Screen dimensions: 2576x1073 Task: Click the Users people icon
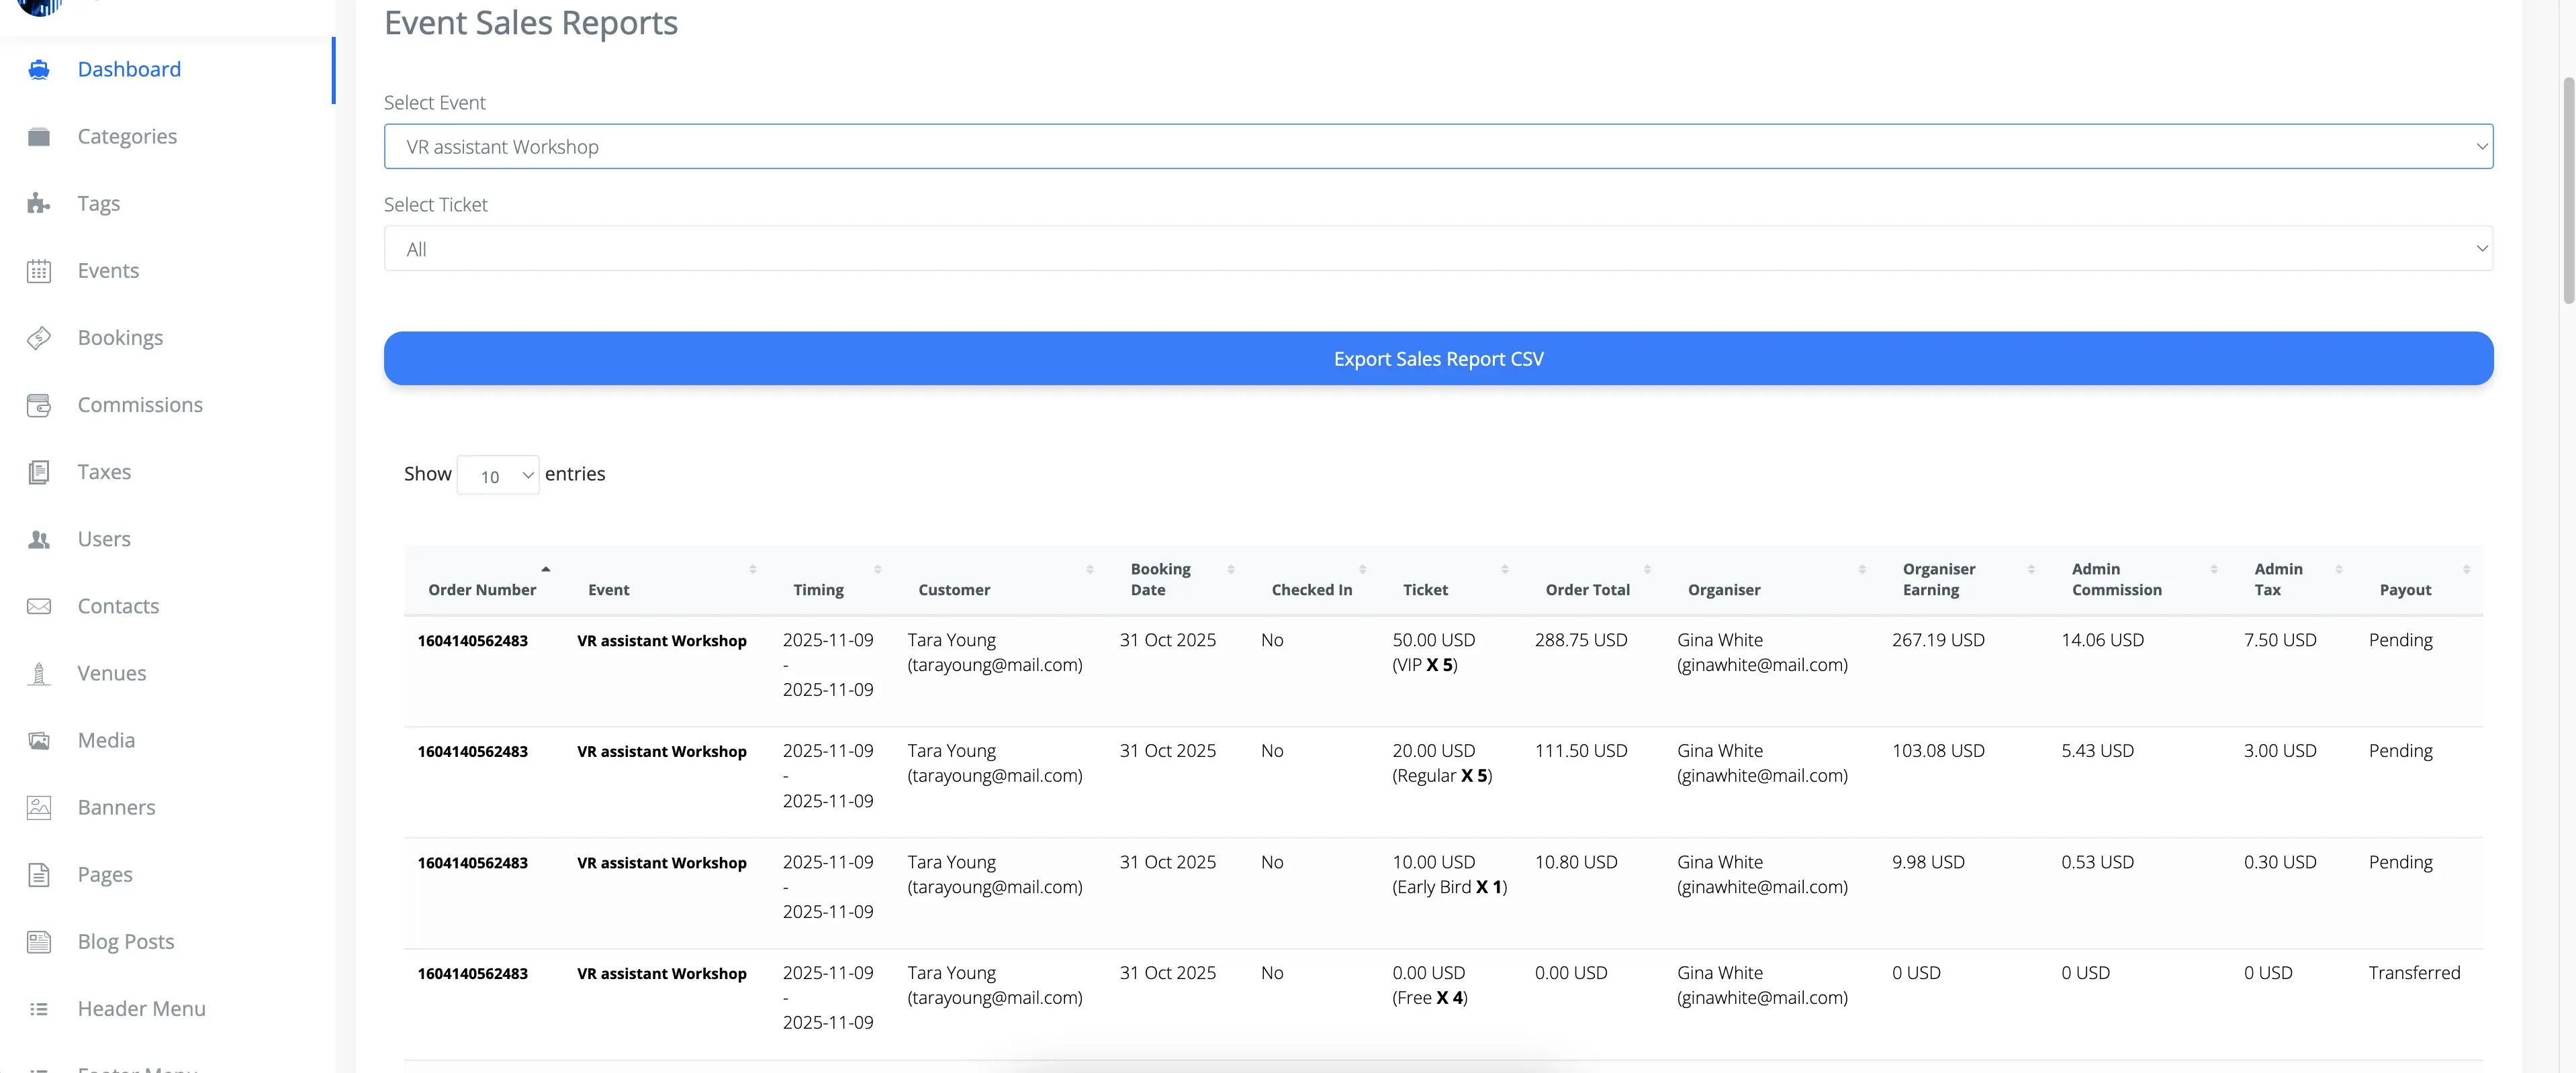[x=38, y=538]
